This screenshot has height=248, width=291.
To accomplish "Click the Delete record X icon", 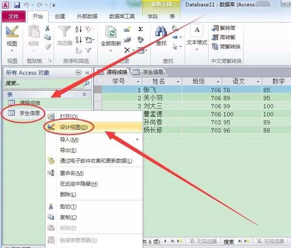I will coord(127,50).
